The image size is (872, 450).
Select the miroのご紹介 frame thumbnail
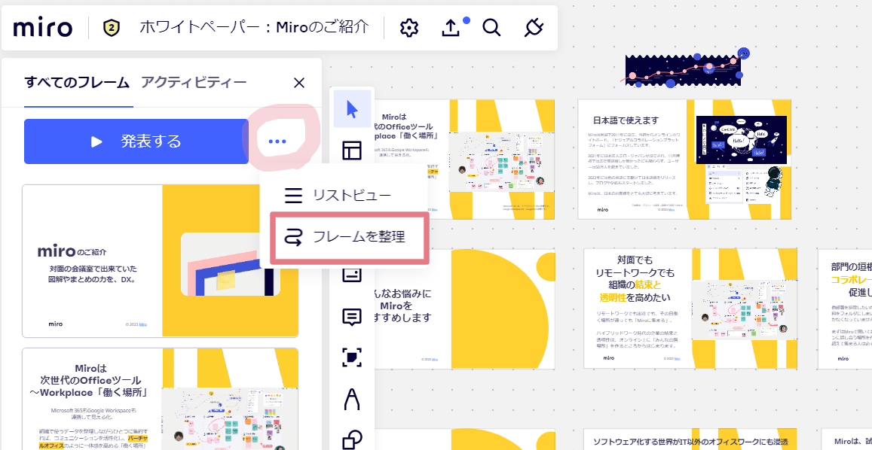161,261
